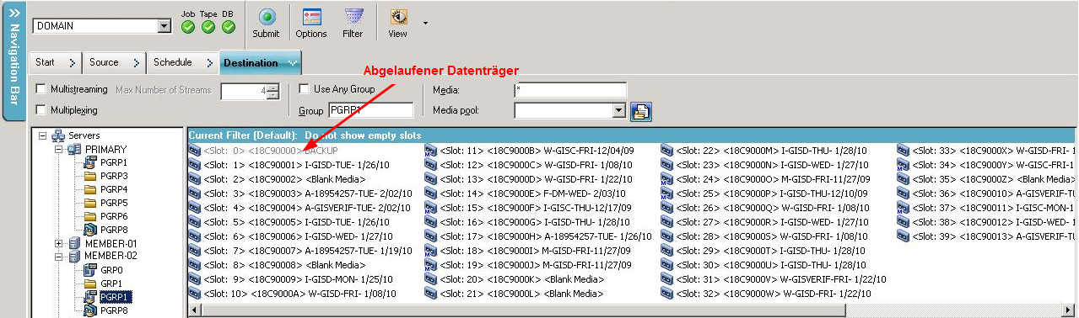Check the Use Any Group box

tap(305, 89)
